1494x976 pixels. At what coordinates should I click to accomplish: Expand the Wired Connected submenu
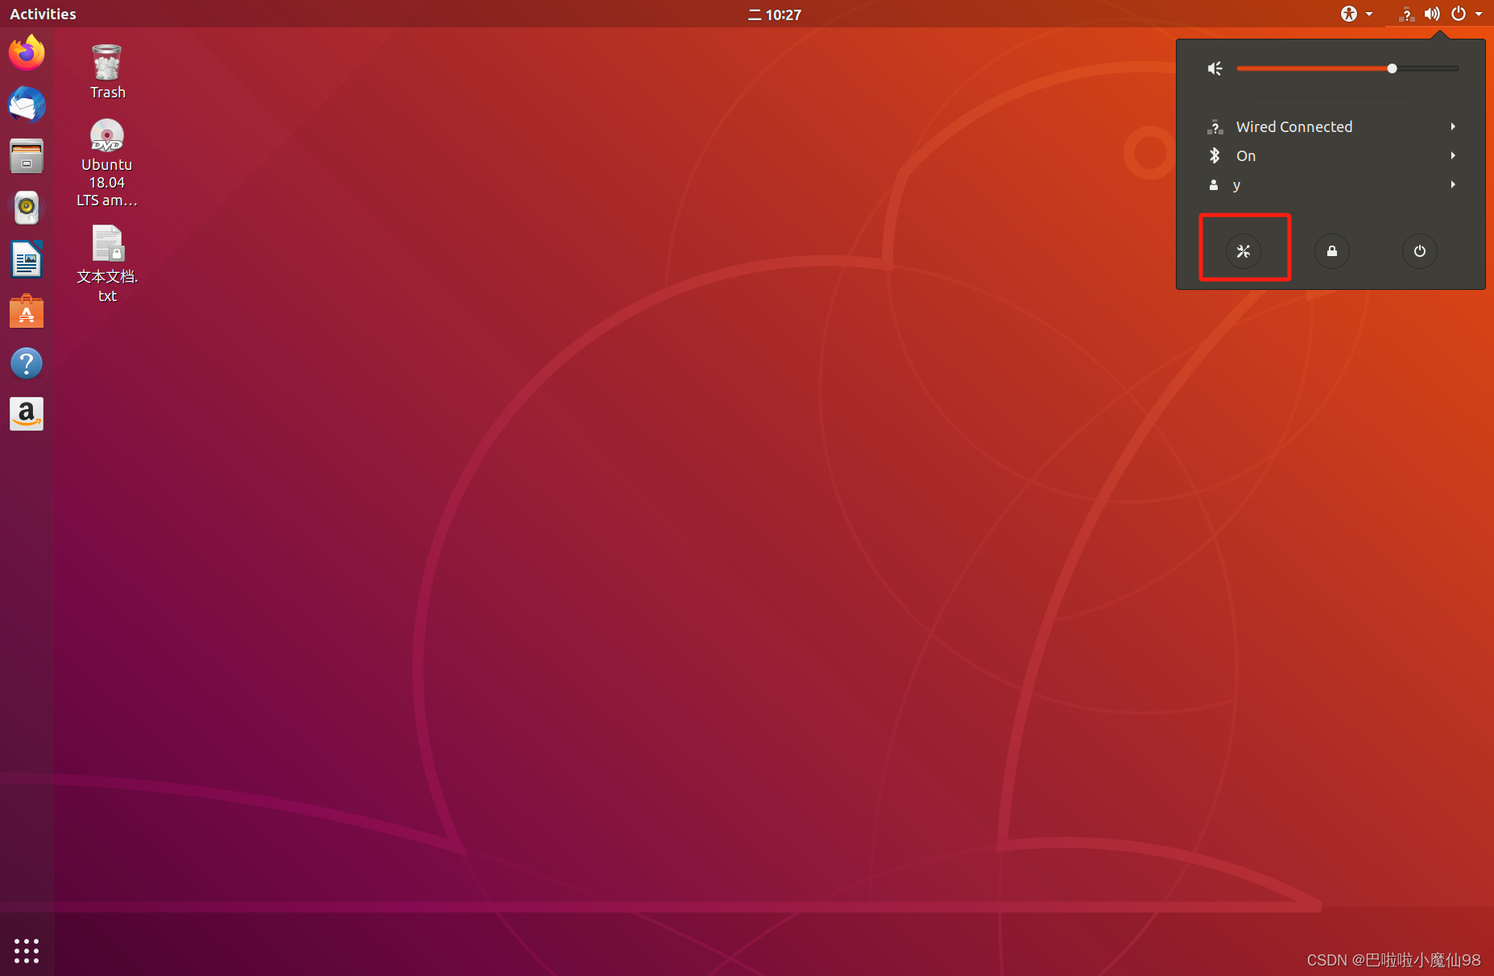1293,126
